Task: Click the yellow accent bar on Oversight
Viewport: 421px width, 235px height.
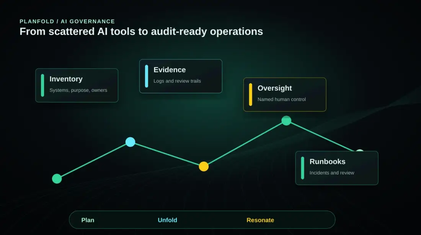Action: (x=251, y=95)
